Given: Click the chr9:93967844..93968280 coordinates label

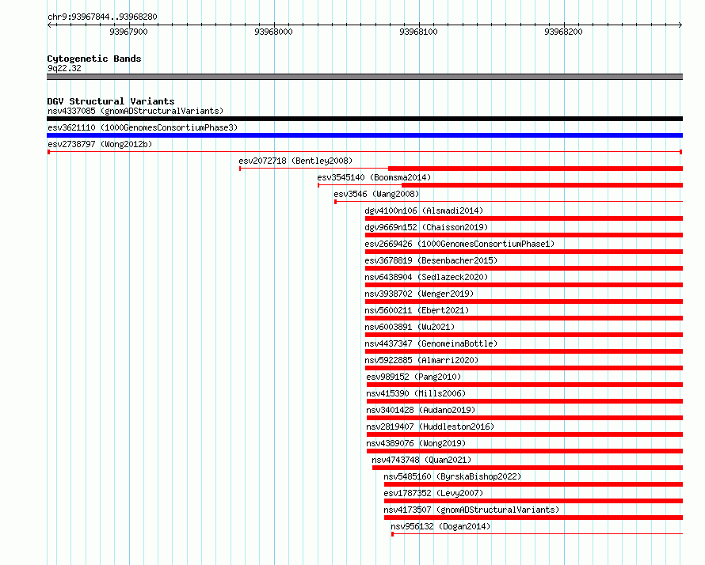Looking at the screenshot, I should coord(102,17).
